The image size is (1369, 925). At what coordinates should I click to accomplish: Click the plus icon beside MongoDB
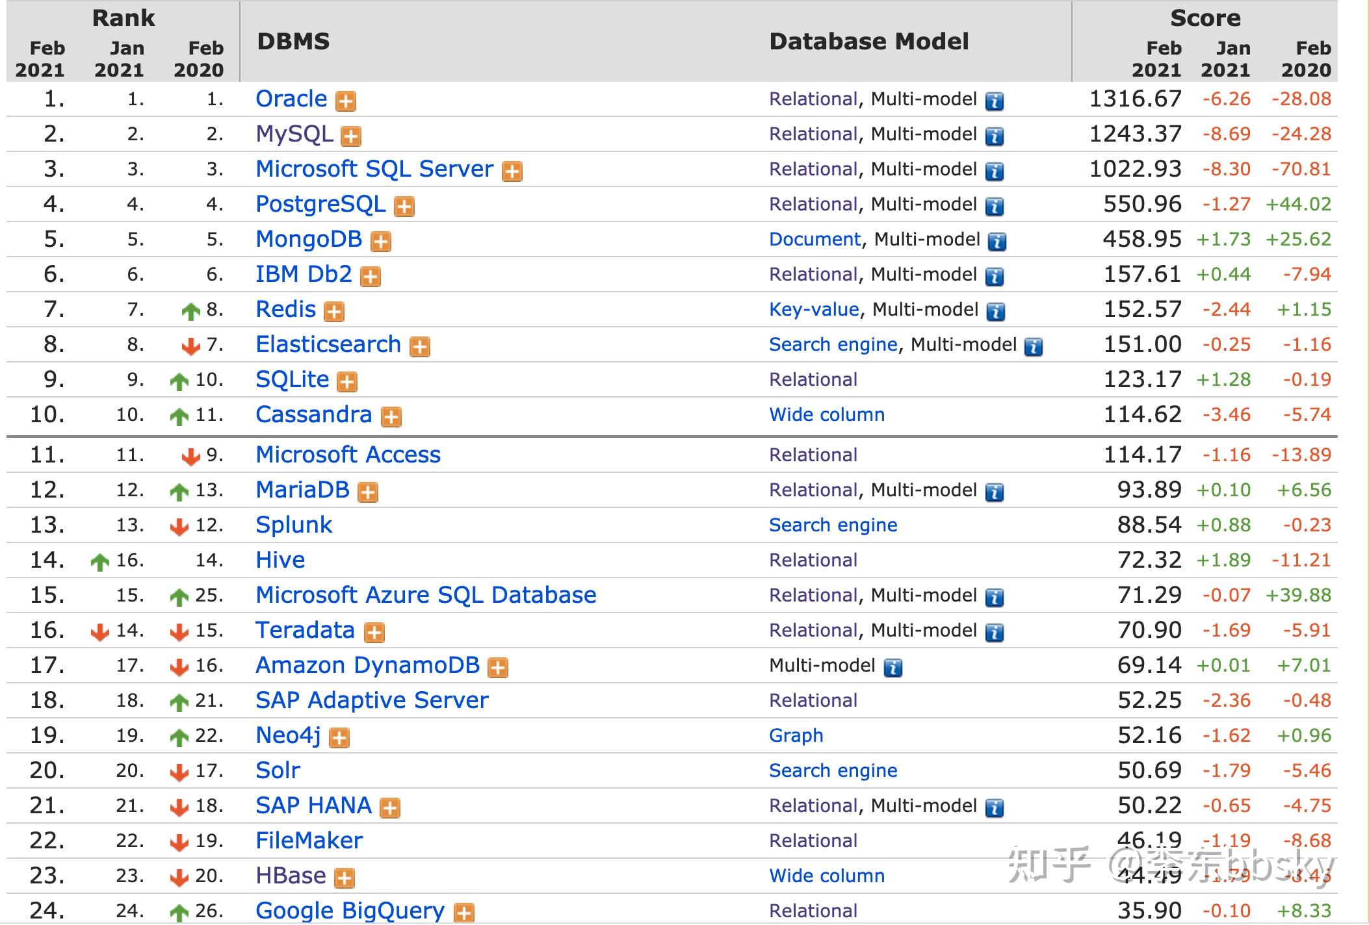pyautogui.click(x=381, y=242)
